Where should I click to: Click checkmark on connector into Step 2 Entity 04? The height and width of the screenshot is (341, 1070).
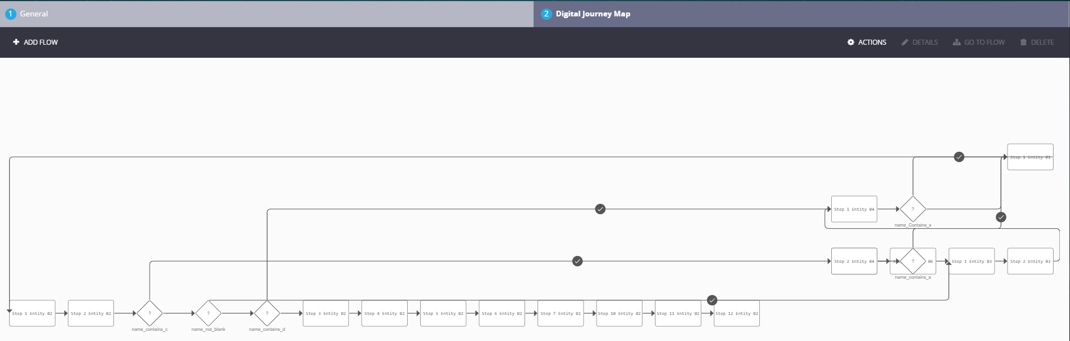577,261
